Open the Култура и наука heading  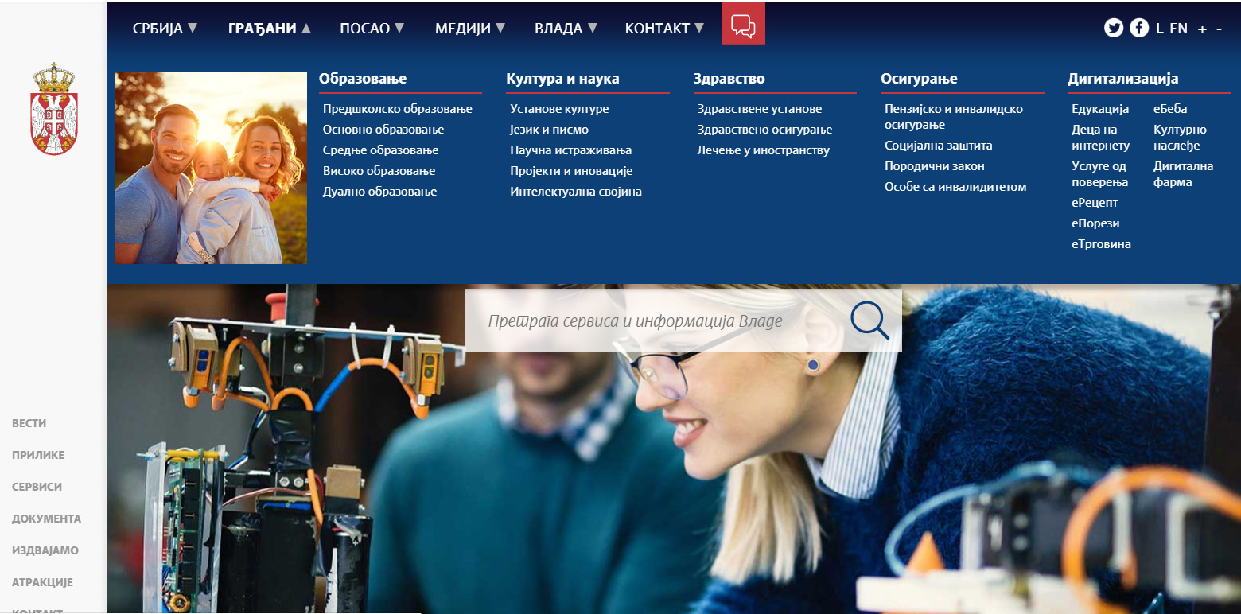562,79
